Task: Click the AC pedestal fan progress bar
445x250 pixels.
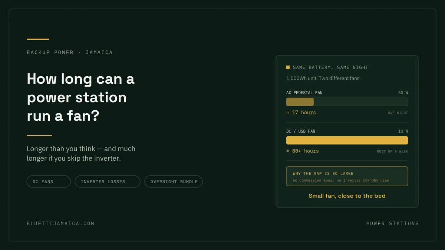Action: [x=347, y=102]
